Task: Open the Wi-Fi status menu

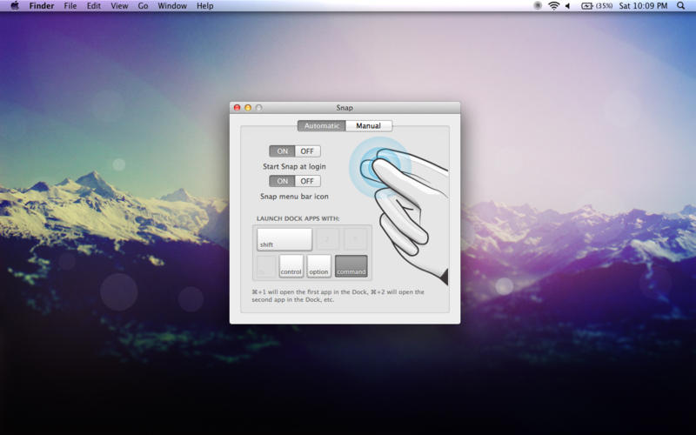Action: click(x=553, y=6)
